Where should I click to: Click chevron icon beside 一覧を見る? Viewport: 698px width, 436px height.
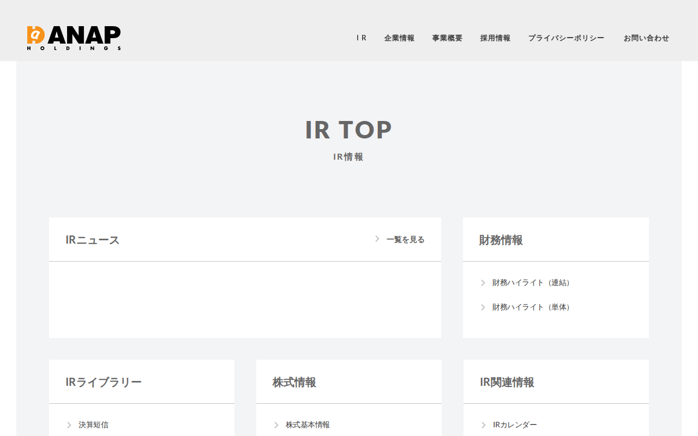tap(377, 239)
